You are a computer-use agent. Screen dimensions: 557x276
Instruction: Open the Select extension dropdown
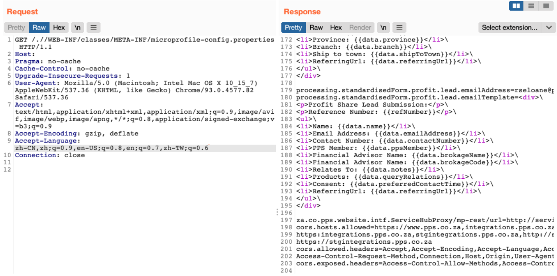pyautogui.click(x=510, y=28)
